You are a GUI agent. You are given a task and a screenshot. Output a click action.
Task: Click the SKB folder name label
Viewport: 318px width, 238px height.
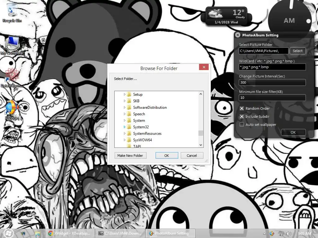(136, 101)
